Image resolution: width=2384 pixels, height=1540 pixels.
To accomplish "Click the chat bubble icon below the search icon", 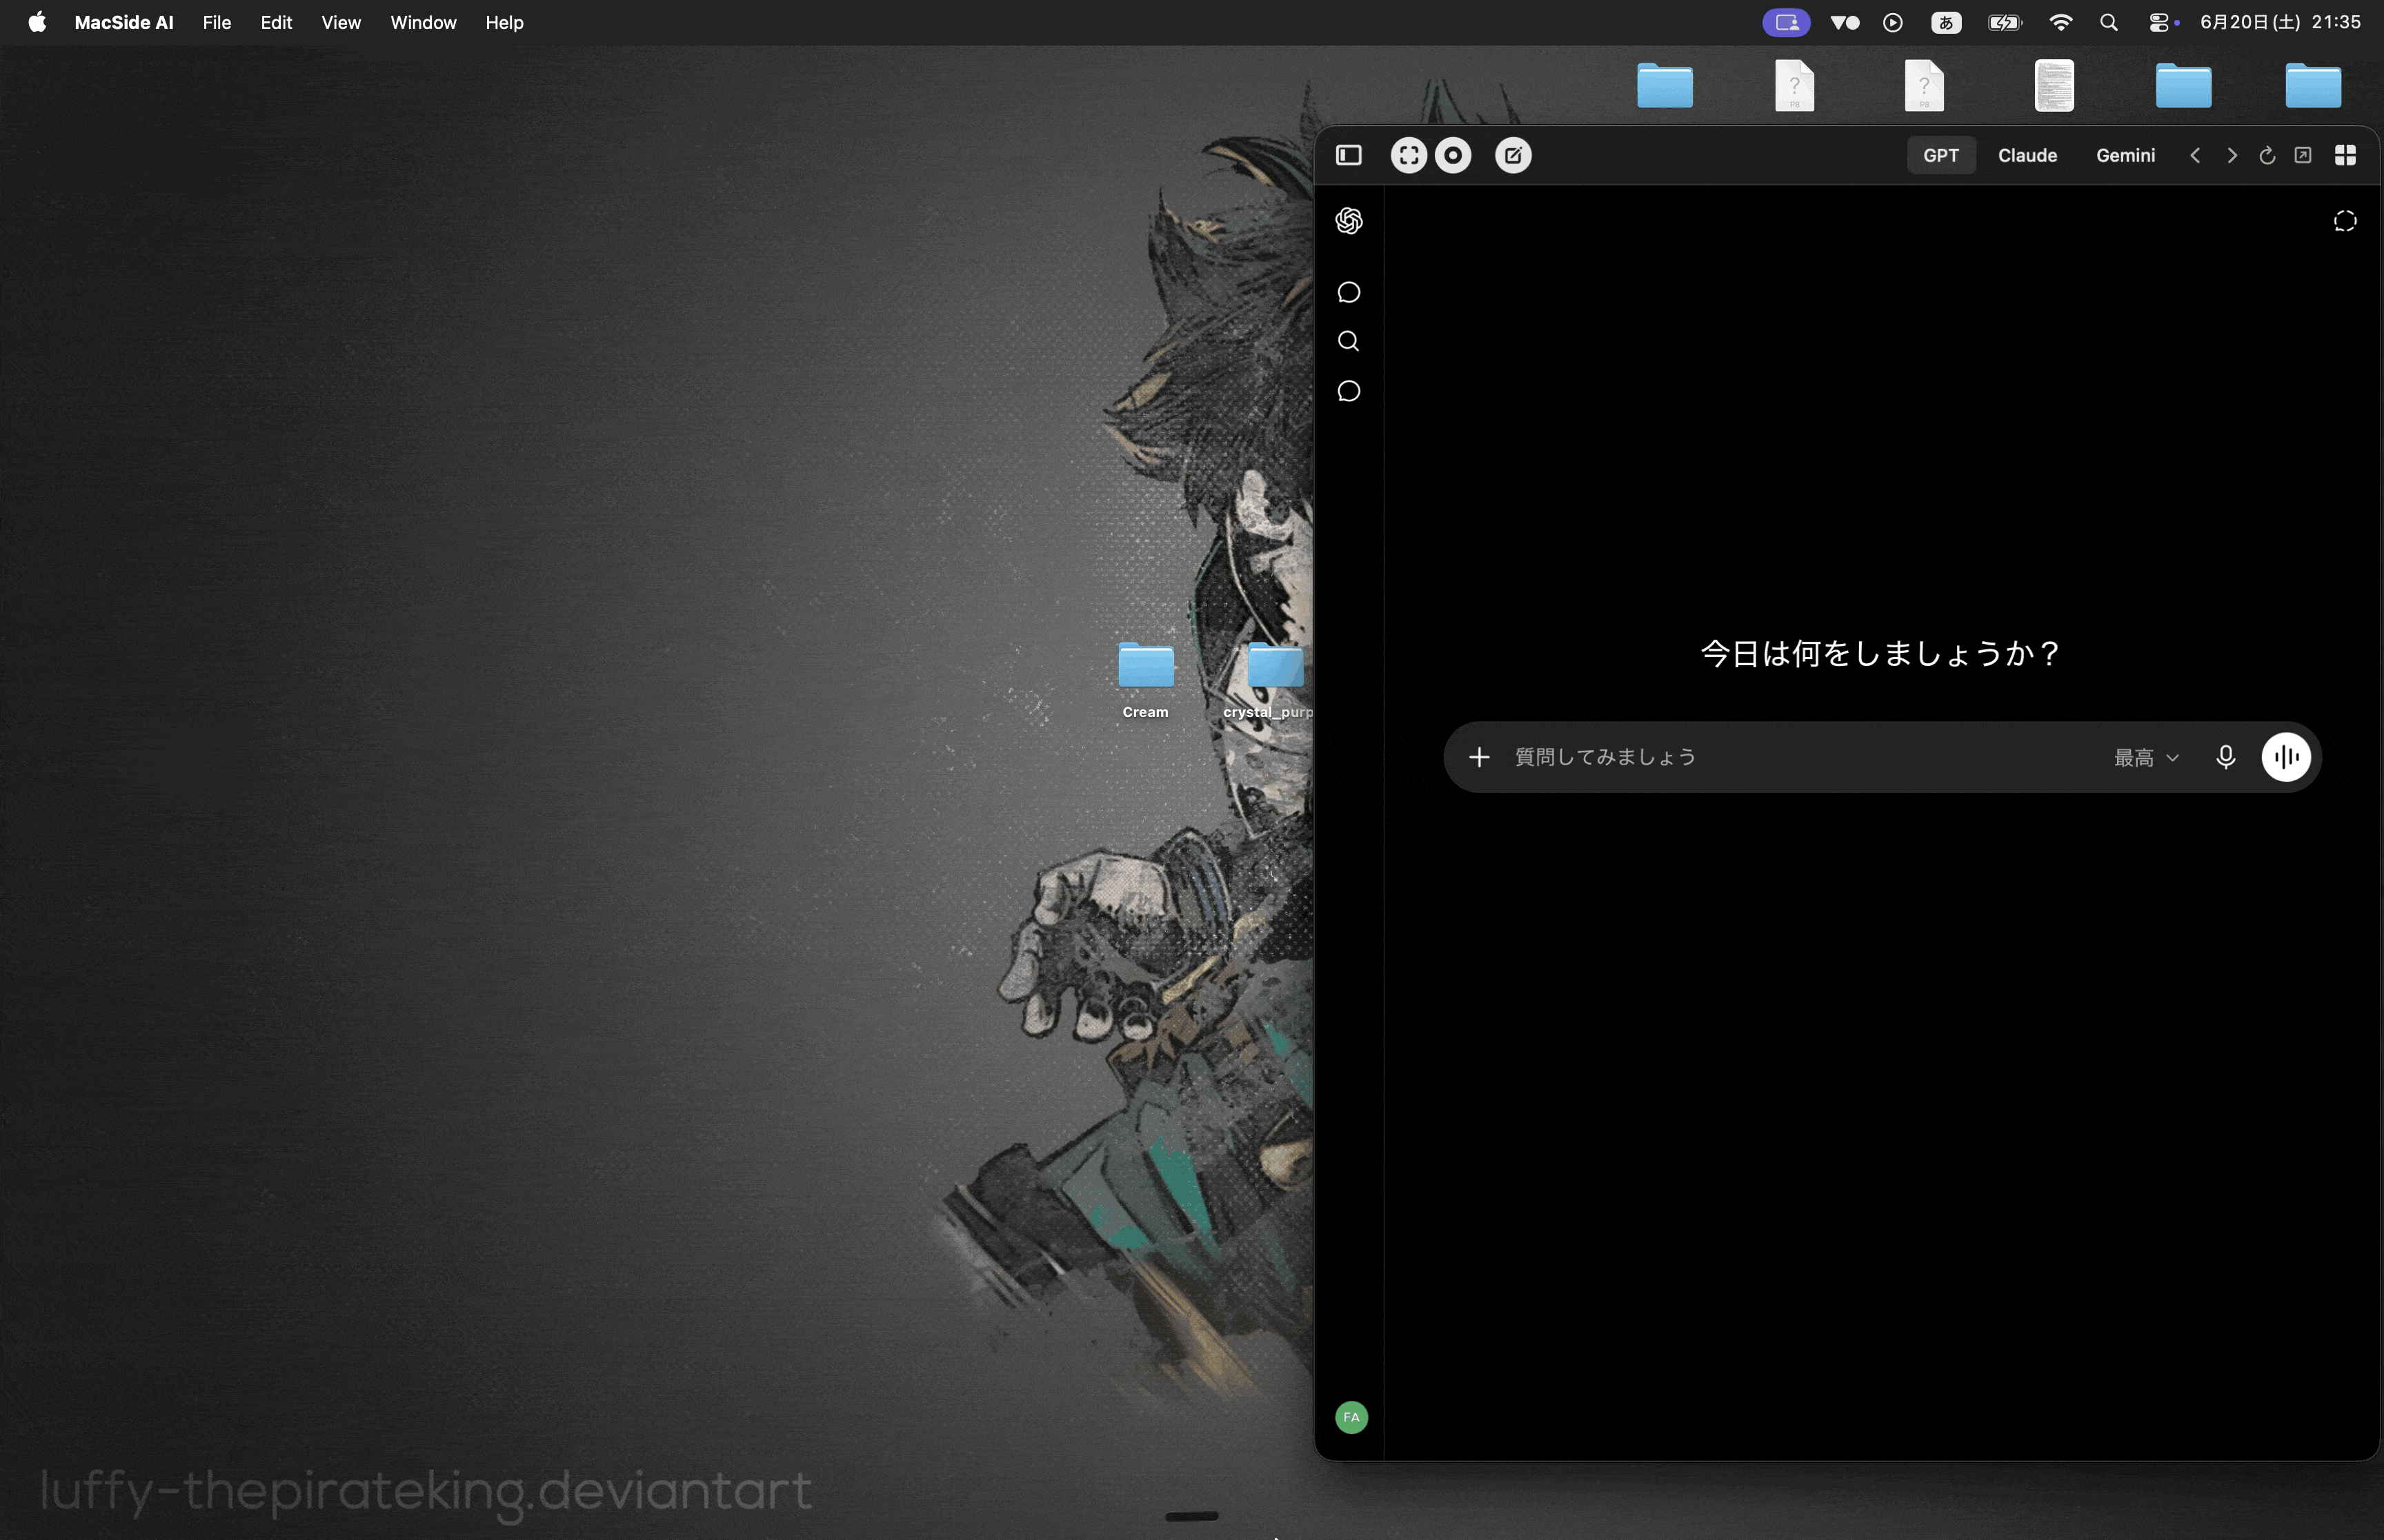I will coord(1349,391).
